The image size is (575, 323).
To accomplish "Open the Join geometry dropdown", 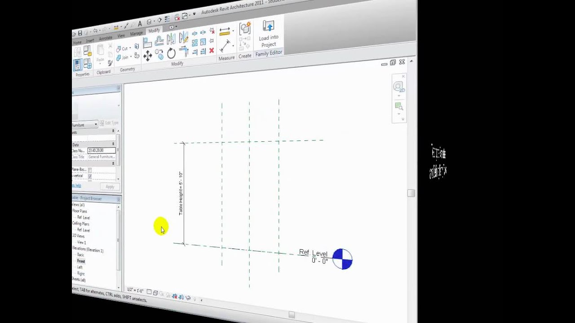I will [131, 57].
